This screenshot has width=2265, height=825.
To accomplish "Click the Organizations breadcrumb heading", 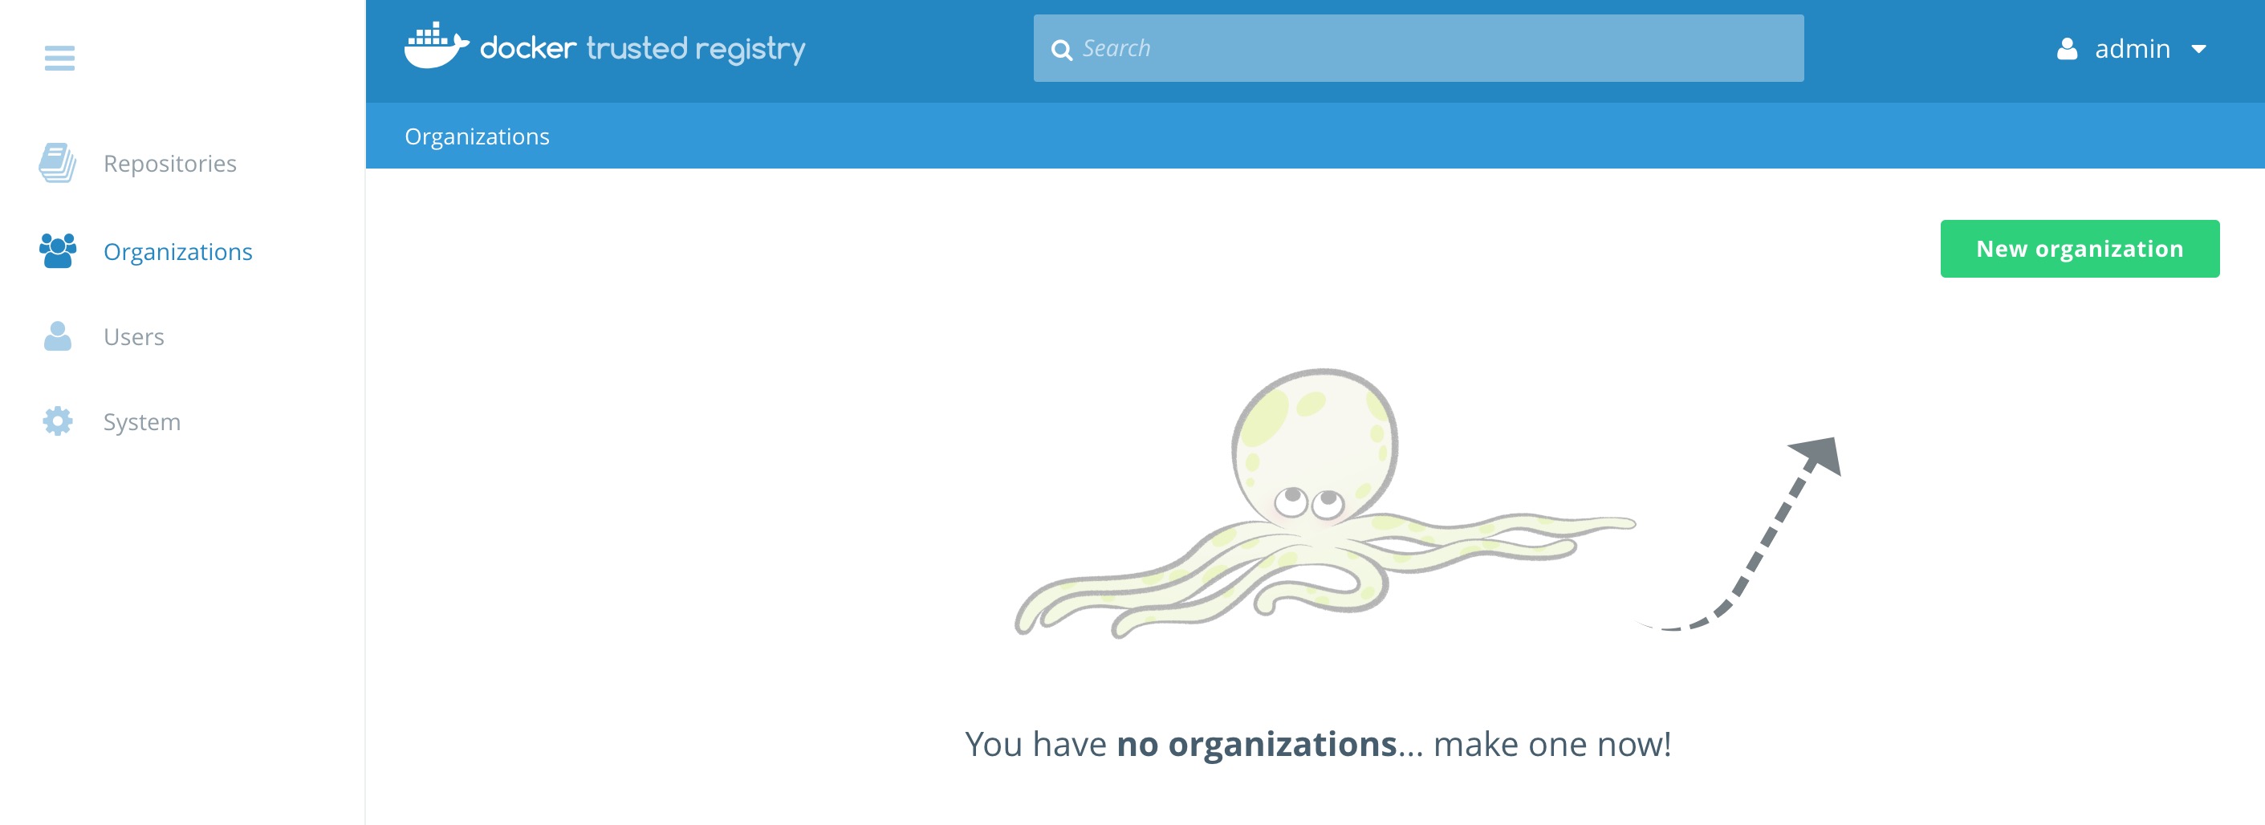I will pos(477,136).
